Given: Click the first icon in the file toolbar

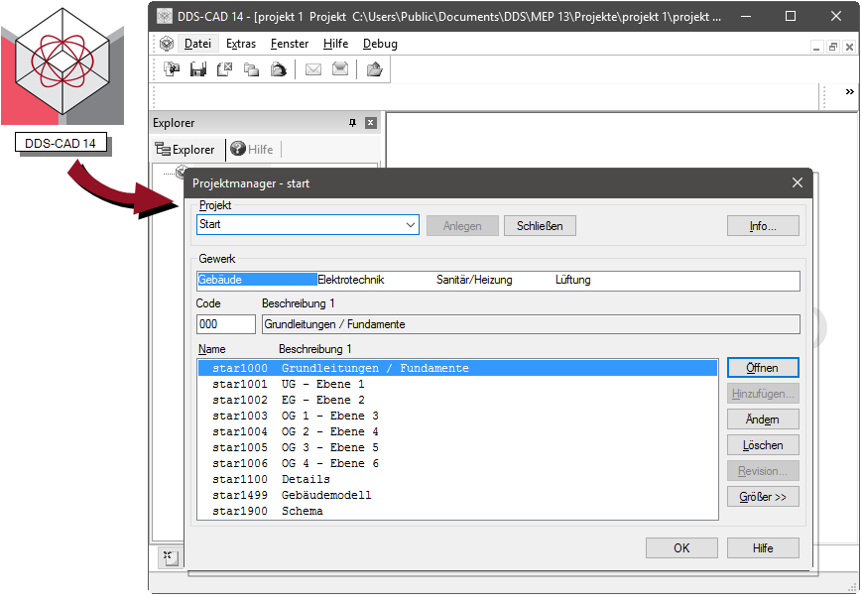Looking at the screenshot, I should tap(172, 69).
